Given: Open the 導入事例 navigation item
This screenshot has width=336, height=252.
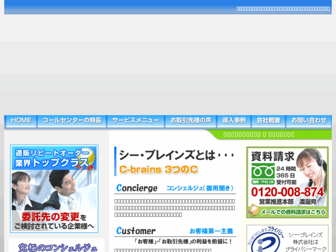Looking at the screenshot, I should pyautogui.click(x=234, y=121).
